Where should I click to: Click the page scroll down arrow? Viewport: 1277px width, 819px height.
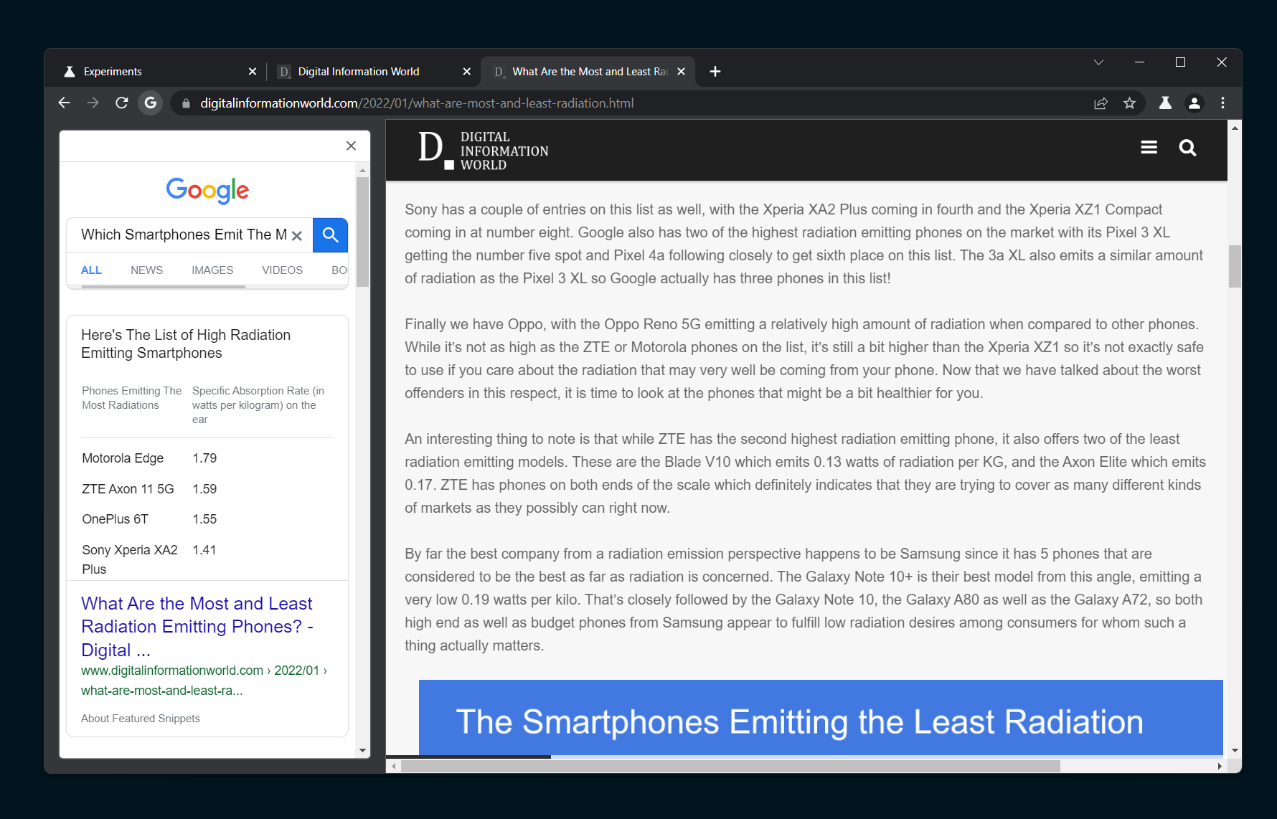[1235, 750]
